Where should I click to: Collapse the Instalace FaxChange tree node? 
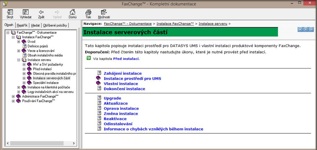tap(13, 37)
